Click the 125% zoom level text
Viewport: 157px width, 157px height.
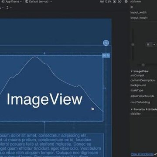(x=108, y=2)
